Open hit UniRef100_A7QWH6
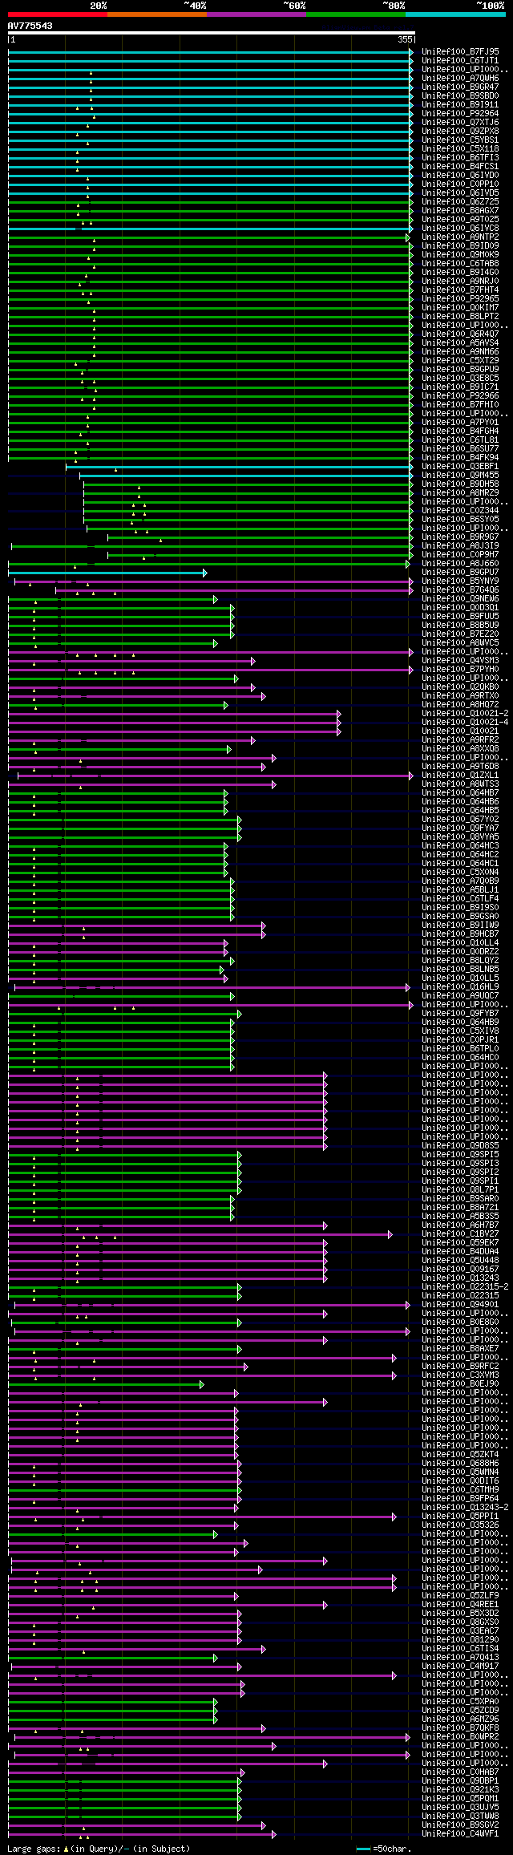Image resolution: width=513 pixels, height=1855 pixels. (460, 78)
